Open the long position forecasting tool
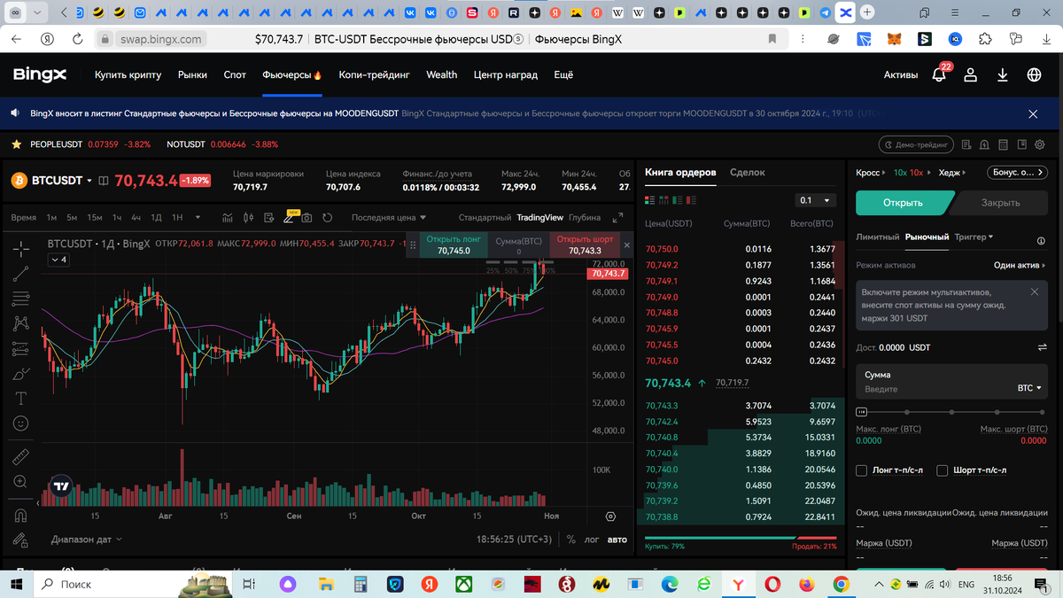Viewport: 1063px width, 598px height. tap(21, 348)
